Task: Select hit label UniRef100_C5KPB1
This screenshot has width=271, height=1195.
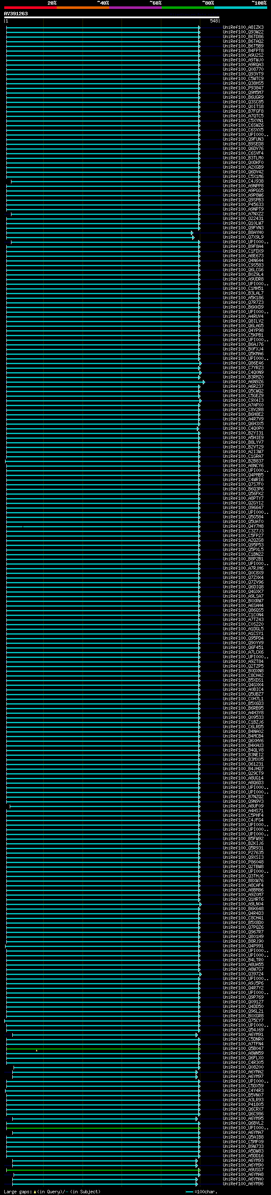Action: [x=243, y=335]
